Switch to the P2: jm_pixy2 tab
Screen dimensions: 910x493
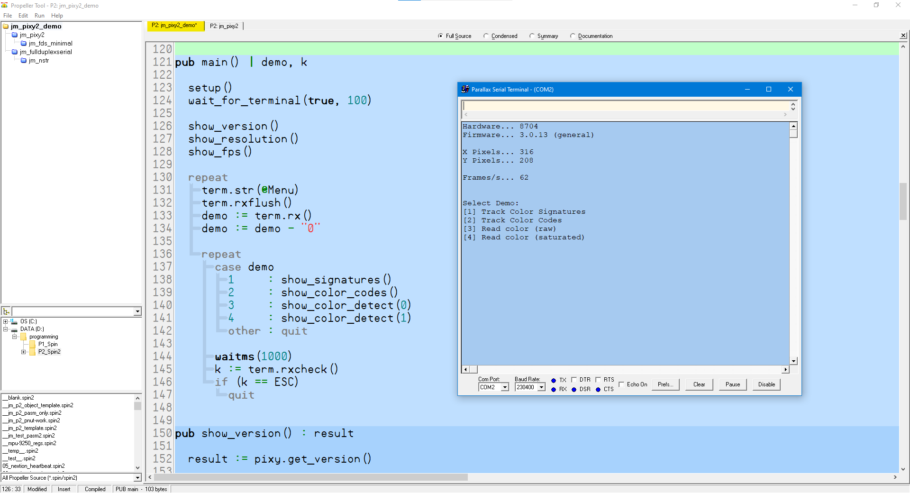[224, 26]
